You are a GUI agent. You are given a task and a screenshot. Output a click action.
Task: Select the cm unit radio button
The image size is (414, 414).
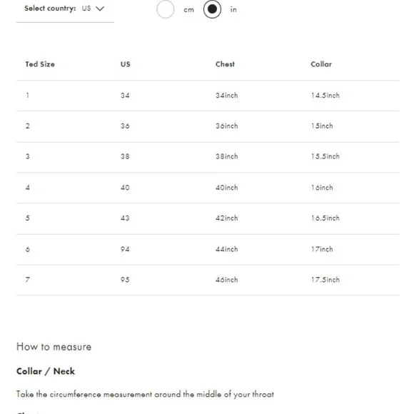point(166,9)
